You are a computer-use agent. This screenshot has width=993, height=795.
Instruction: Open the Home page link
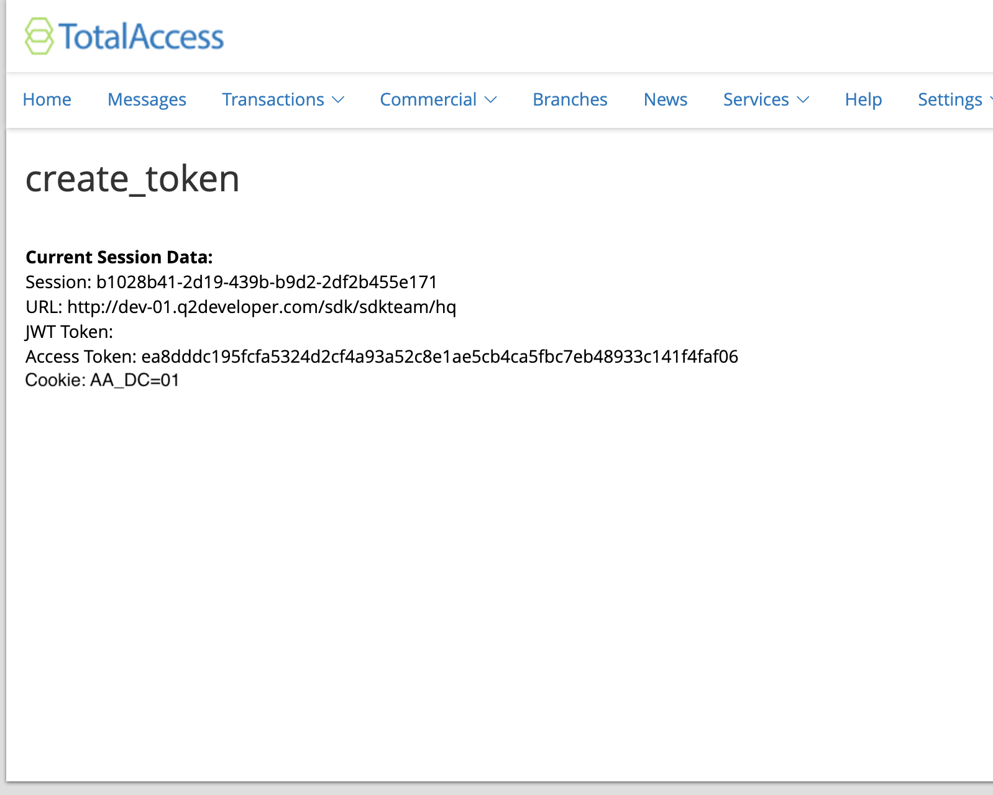coord(47,99)
